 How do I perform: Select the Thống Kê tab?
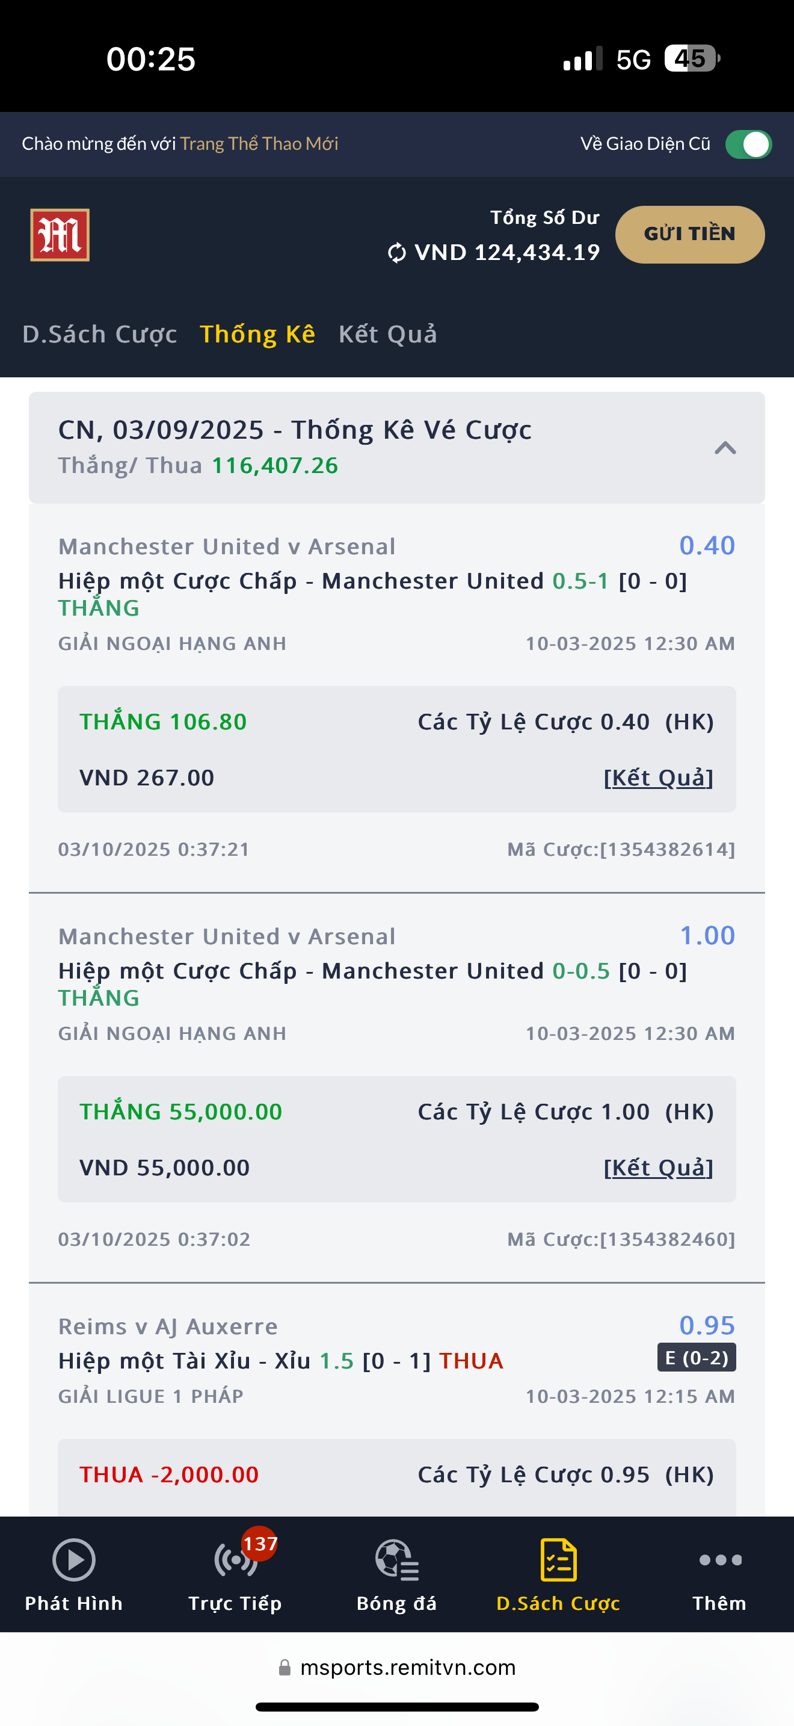click(257, 333)
